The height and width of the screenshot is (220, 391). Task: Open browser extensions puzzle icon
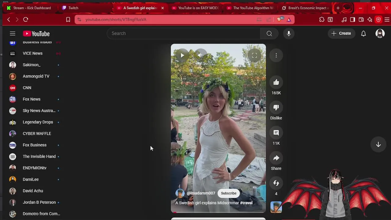pos(322,20)
